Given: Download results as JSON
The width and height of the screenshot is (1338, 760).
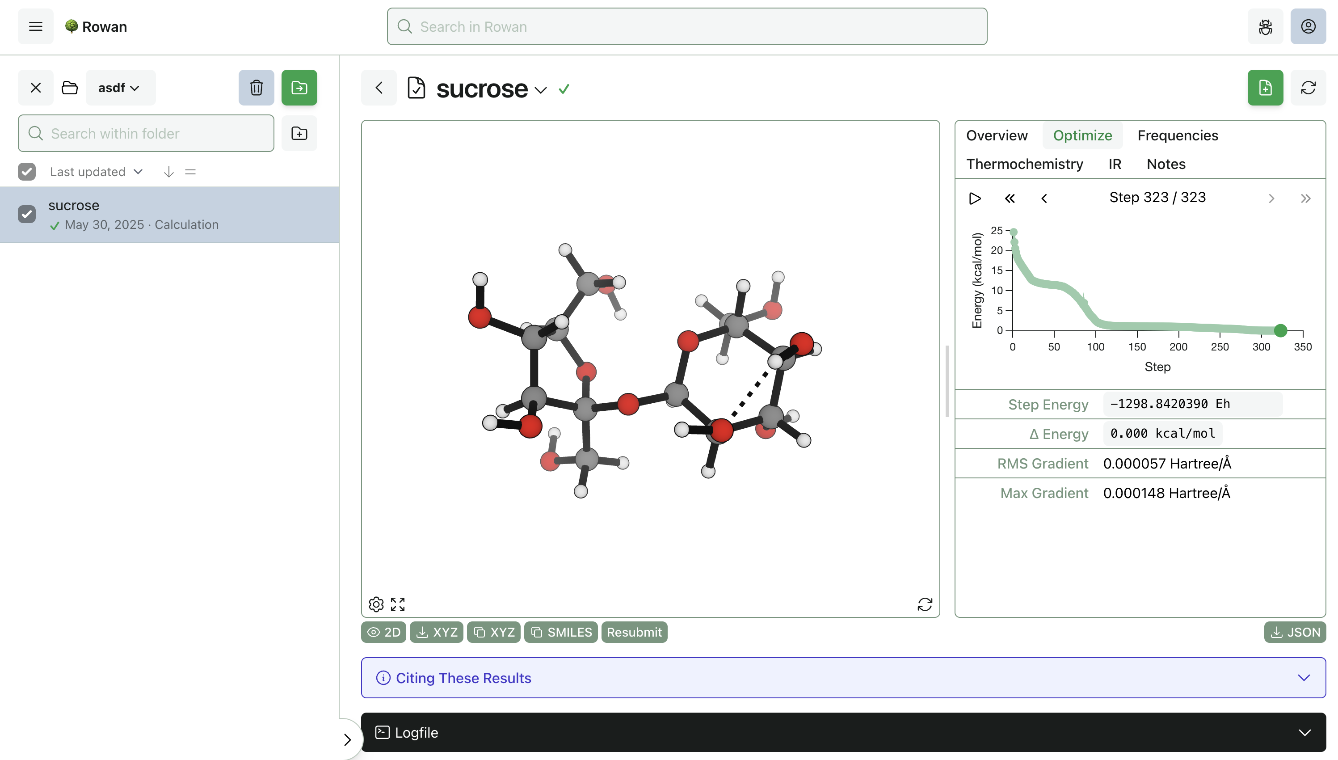Looking at the screenshot, I should coord(1295,633).
